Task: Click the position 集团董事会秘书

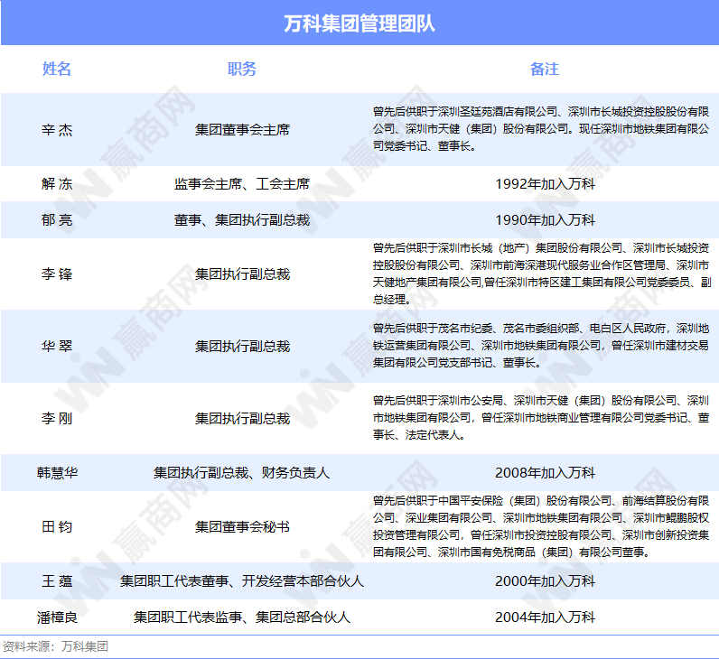Action: coord(242,526)
